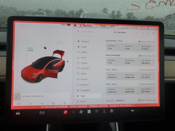This screenshot has height=131, width=175.
Task: Open Easy Entry profile in top status bar
Action: [86, 25]
